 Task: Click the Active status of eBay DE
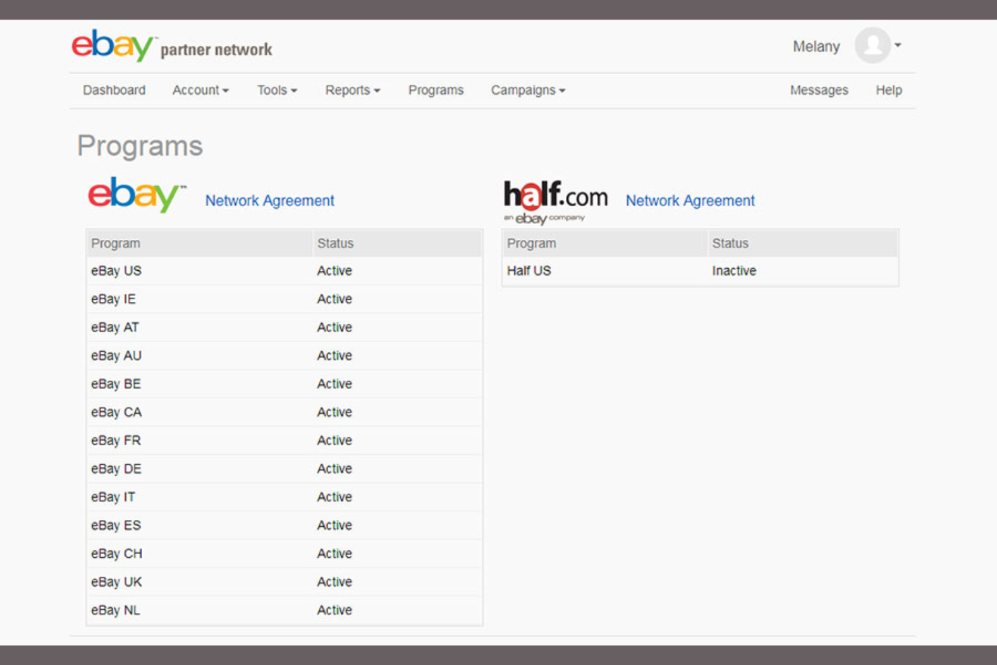click(335, 469)
